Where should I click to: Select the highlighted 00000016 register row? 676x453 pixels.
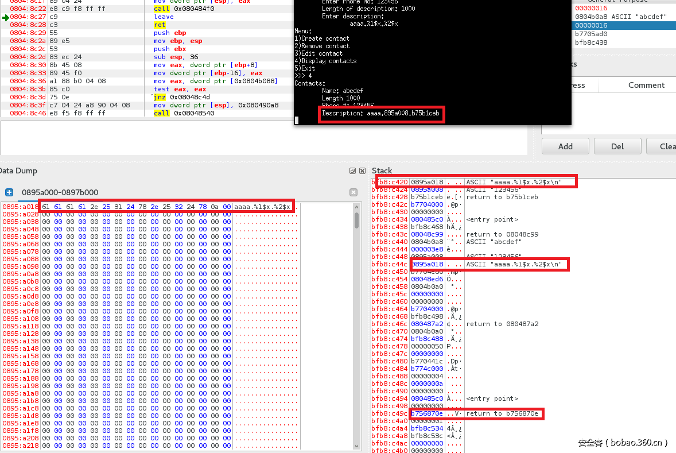[591, 25]
